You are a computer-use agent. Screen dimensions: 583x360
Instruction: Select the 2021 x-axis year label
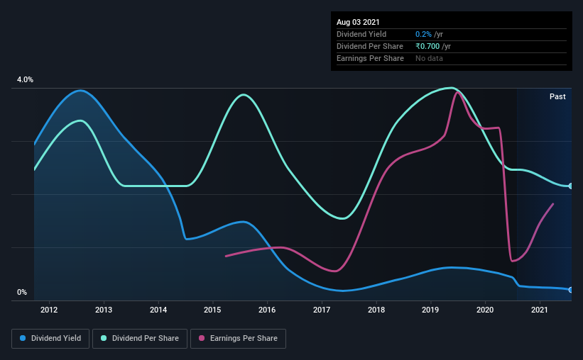point(540,310)
